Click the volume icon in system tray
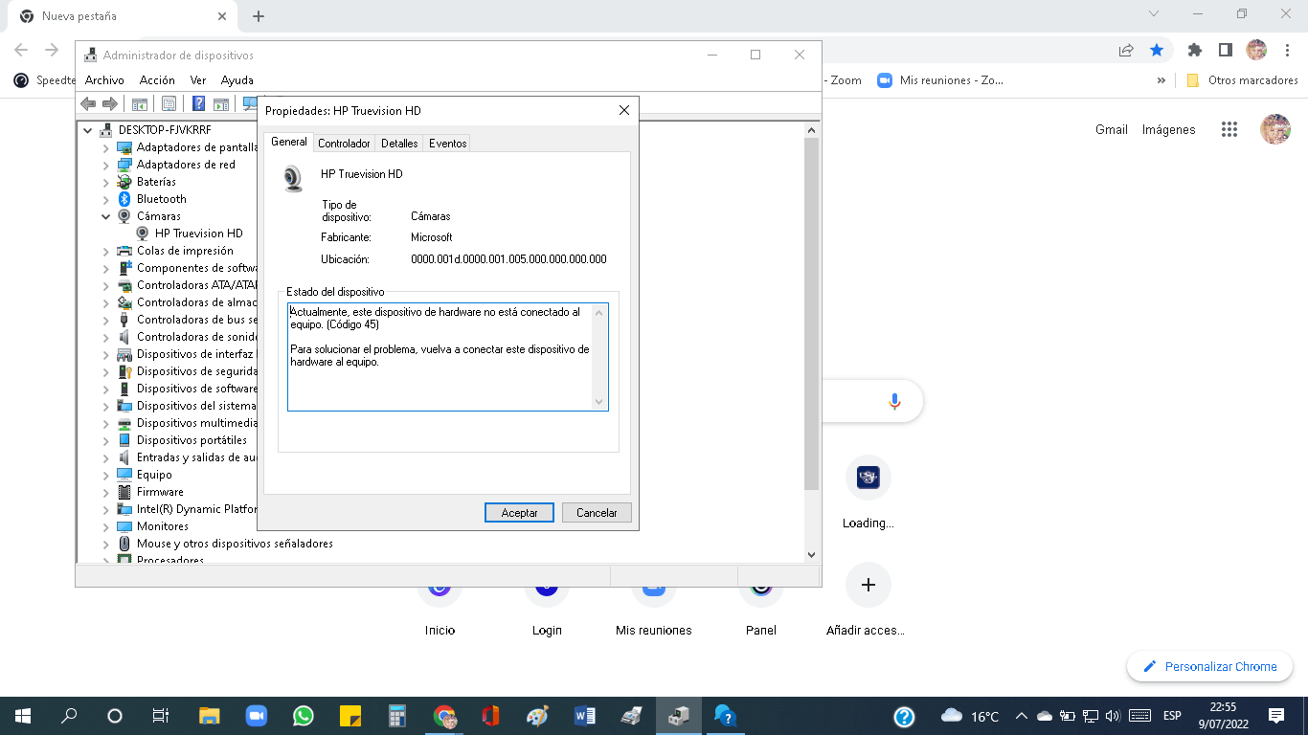The width and height of the screenshot is (1308, 735). point(1112,716)
